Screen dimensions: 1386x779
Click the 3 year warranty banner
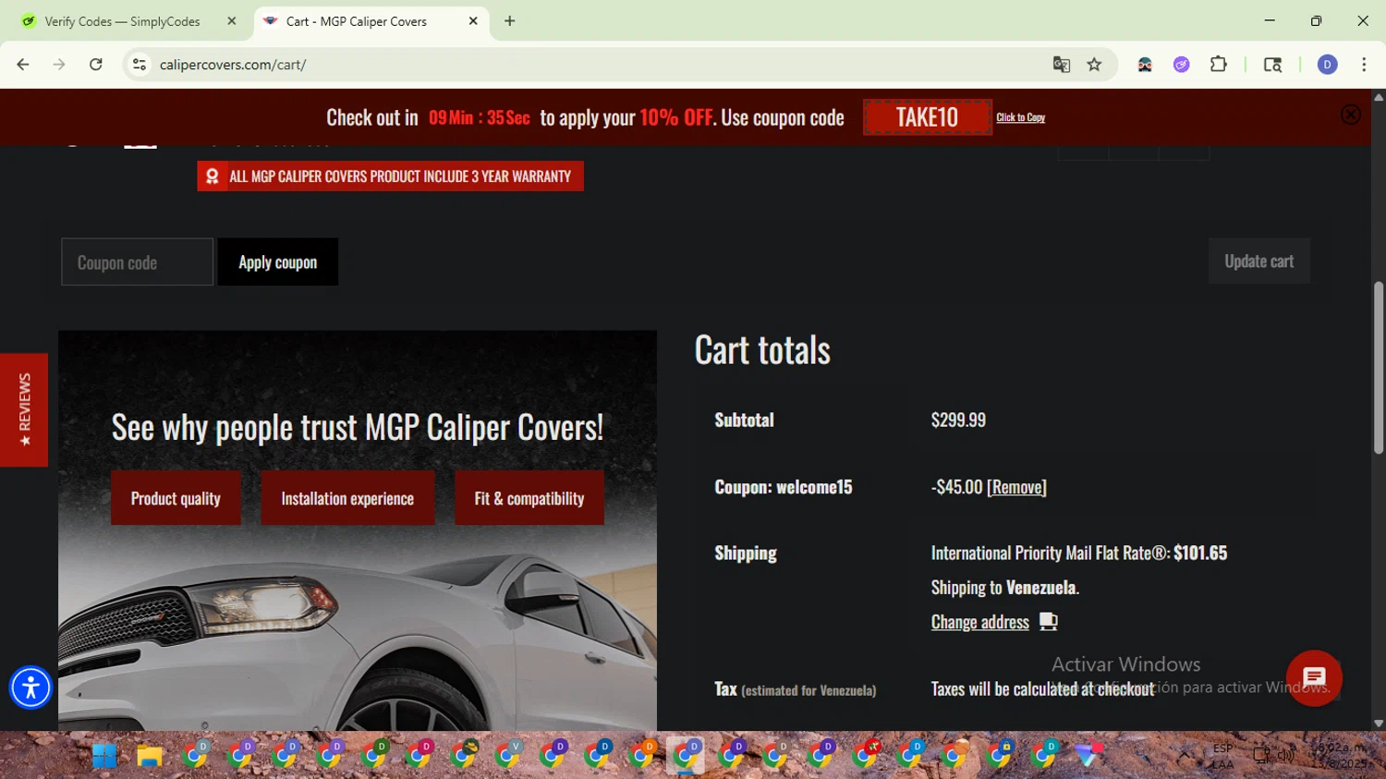[x=390, y=176]
